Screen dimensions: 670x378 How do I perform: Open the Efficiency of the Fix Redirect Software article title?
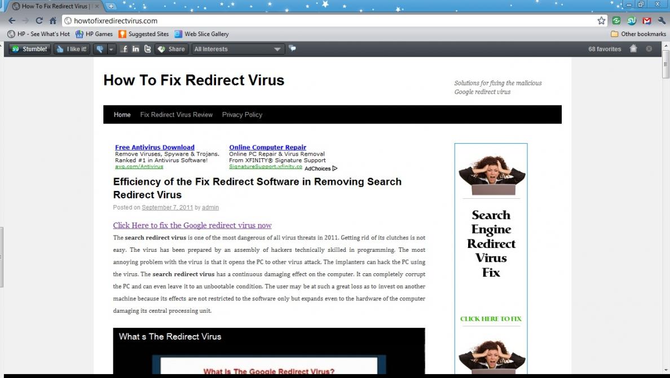(x=257, y=188)
